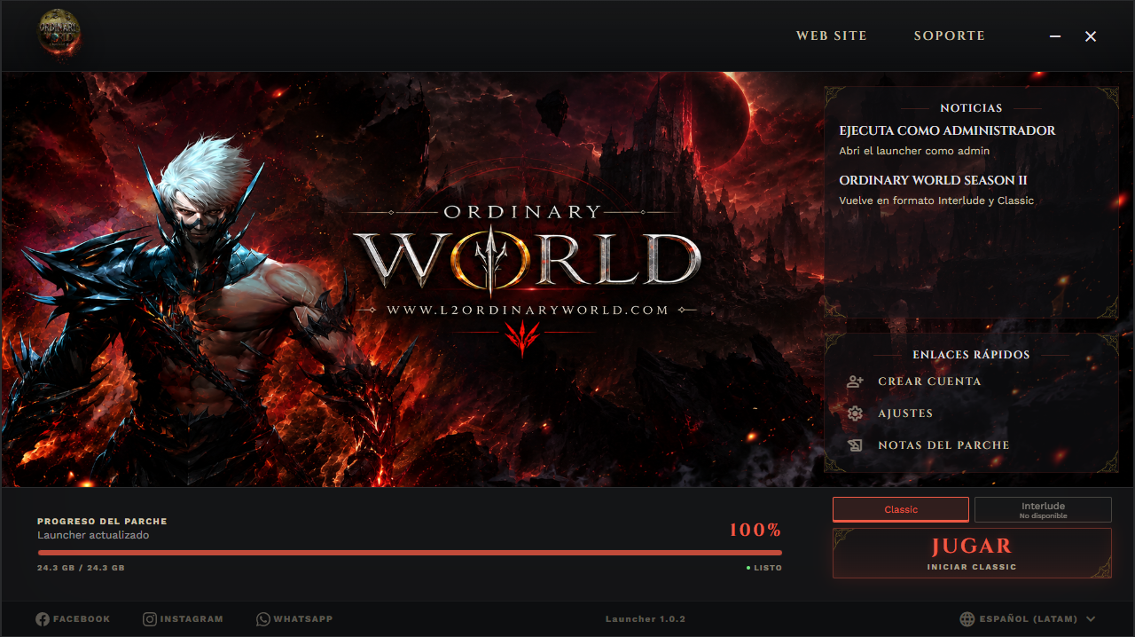1135x637 pixels.
Task: Open the SOPORTE menu link
Action: click(950, 36)
